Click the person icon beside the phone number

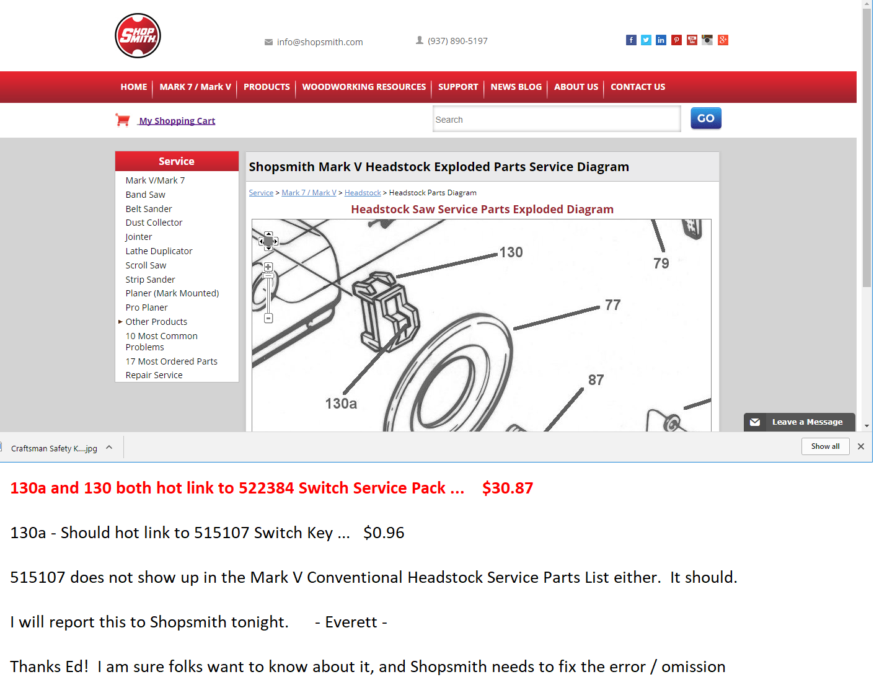point(420,40)
